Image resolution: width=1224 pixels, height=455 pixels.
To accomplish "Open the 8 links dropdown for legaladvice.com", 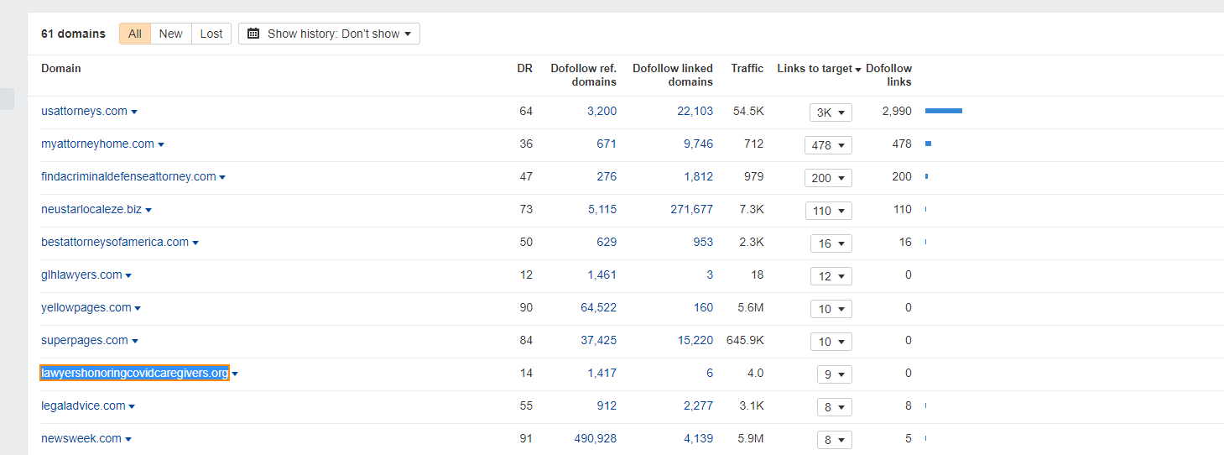I will (835, 406).
